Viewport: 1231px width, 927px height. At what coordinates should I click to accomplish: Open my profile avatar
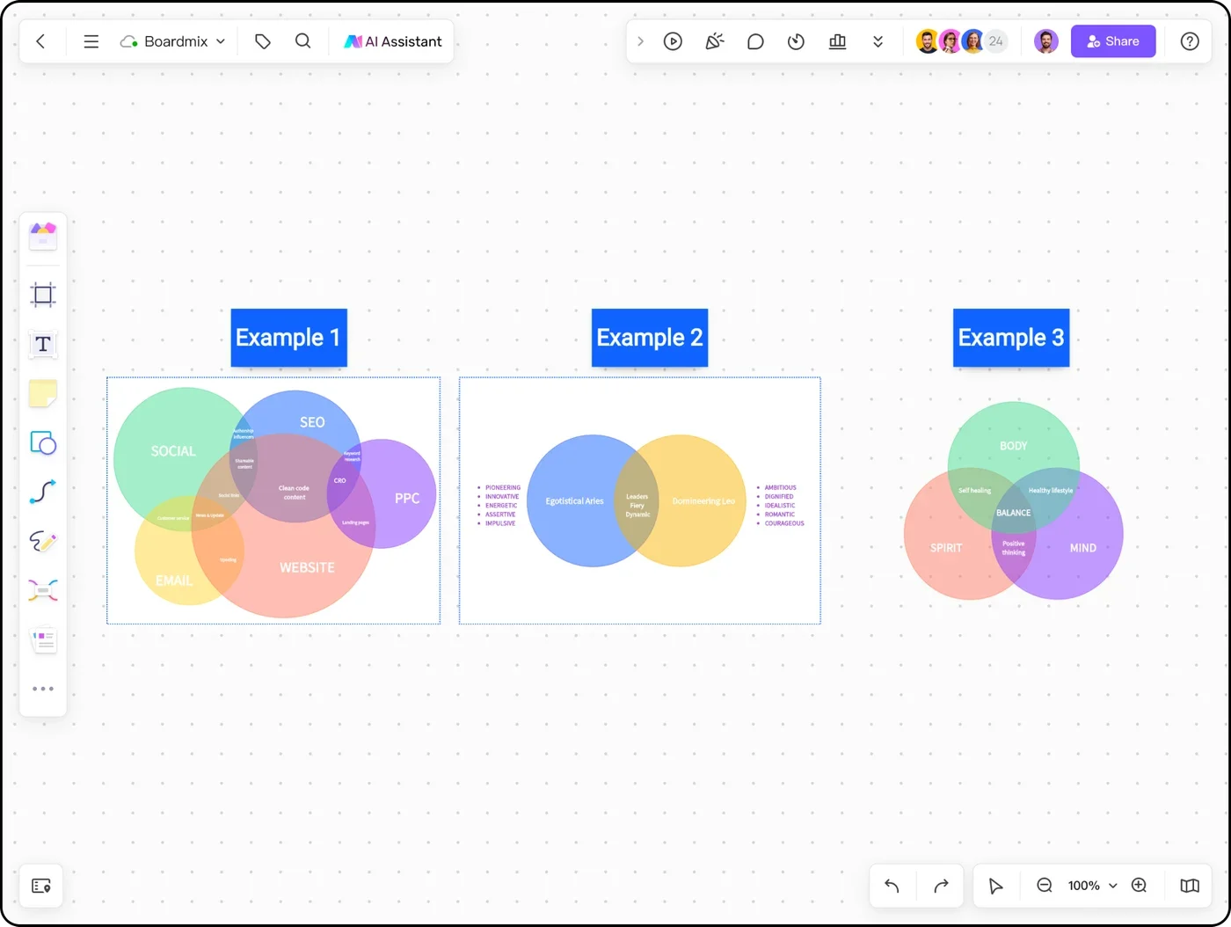pyautogui.click(x=1045, y=41)
